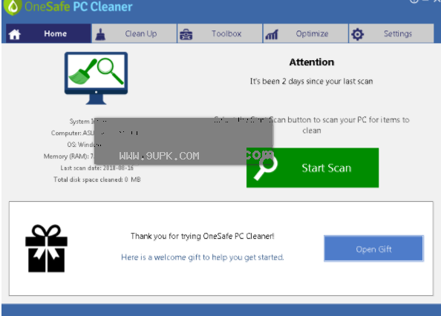Click 'Thank you for trying OneSafe PC Cleaner' text
The height and width of the screenshot is (316, 441).
click(x=203, y=236)
